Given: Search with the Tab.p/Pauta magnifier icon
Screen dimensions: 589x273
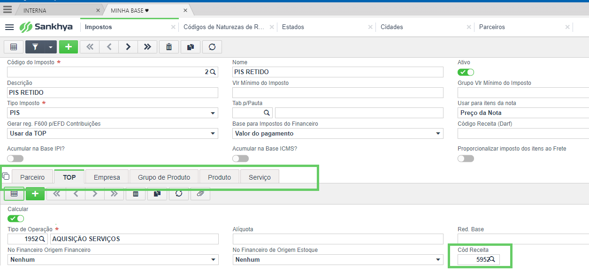Looking at the screenshot, I should pyautogui.click(x=267, y=113).
